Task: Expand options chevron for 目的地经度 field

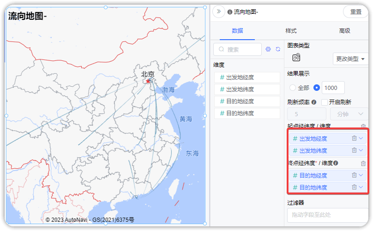Action: click(x=361, y=175)
